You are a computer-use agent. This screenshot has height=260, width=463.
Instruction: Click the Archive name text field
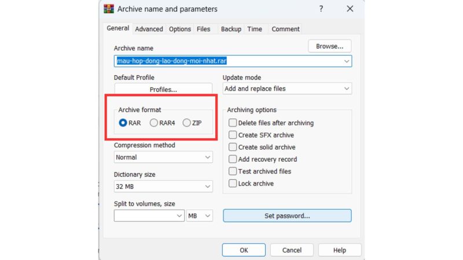click(233, 61)
